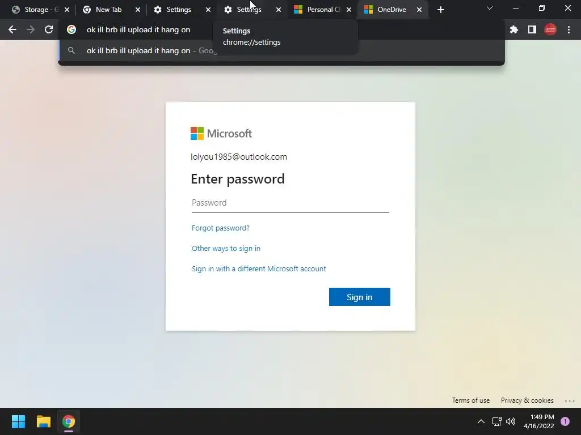The height and width of the screenshot is (435, 581).
Task: Close the second Settings tab
Action: click(279, 10)
